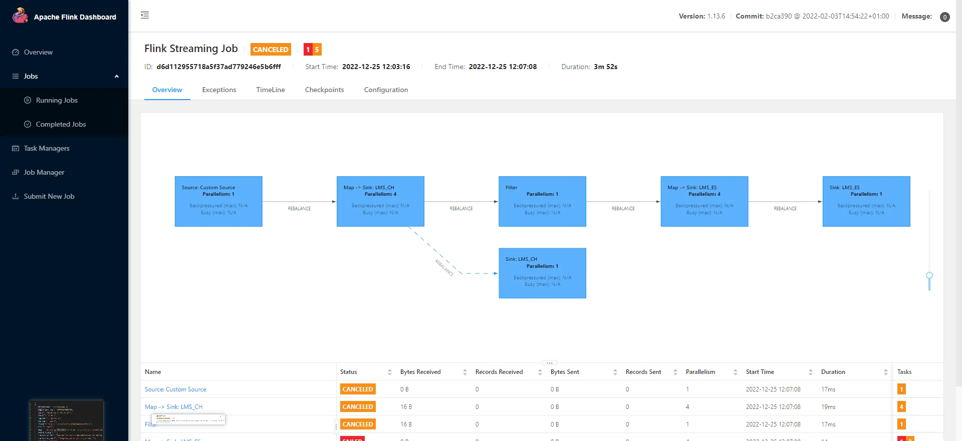Open Source: Custom Source vertex link

click(175, 389)
